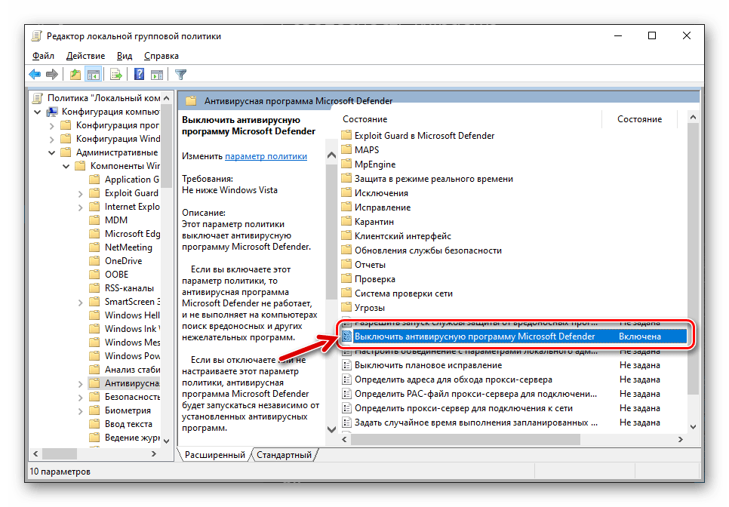Open Клиентский интерфейс folder

coord(403,236)
